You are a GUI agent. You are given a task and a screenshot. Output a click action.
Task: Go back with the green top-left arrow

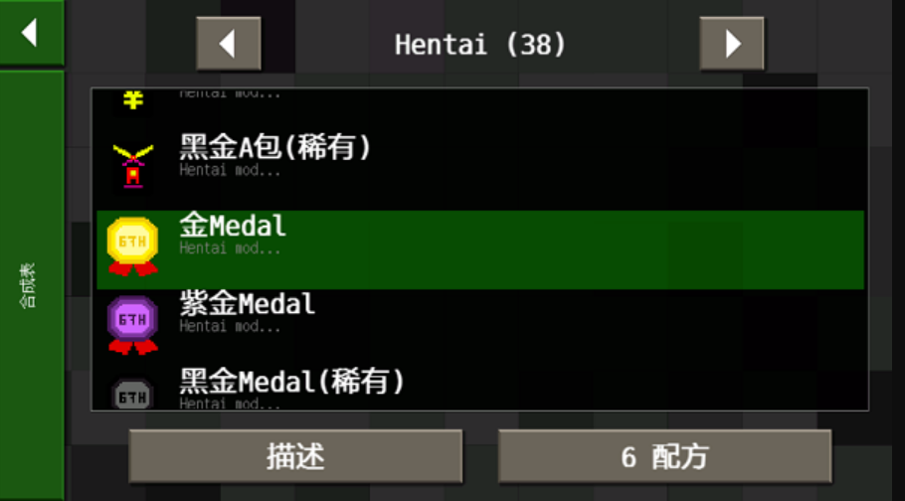[x=31, y=33]
